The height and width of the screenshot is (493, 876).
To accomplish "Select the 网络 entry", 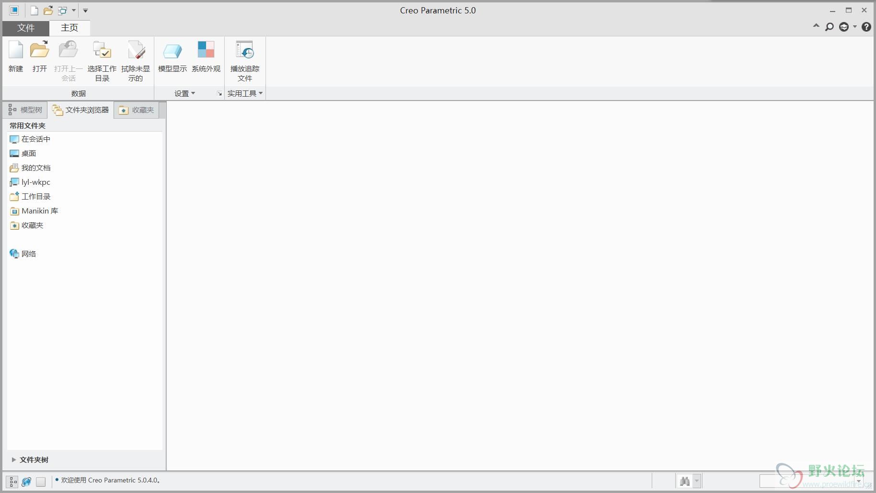I will coord(23,254).
